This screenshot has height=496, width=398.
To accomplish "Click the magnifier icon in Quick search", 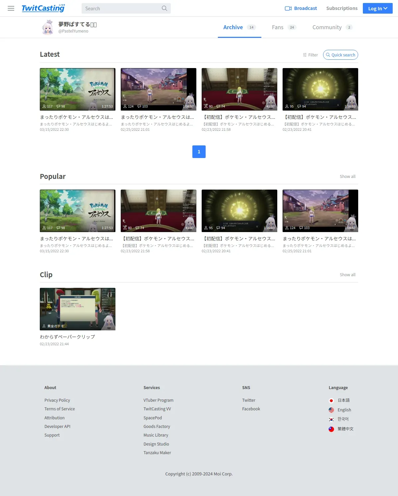I will point(328,55).
